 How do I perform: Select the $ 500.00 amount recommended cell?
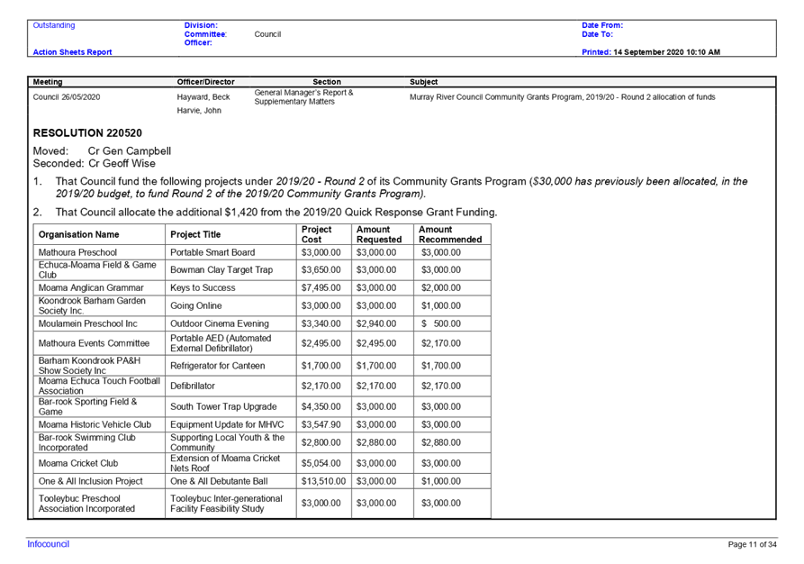point(452,323)
